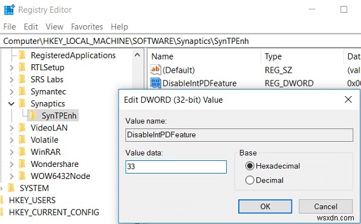Confirm the dialog with OK
This screenshot has height=224, width=361.
(265, 207)
